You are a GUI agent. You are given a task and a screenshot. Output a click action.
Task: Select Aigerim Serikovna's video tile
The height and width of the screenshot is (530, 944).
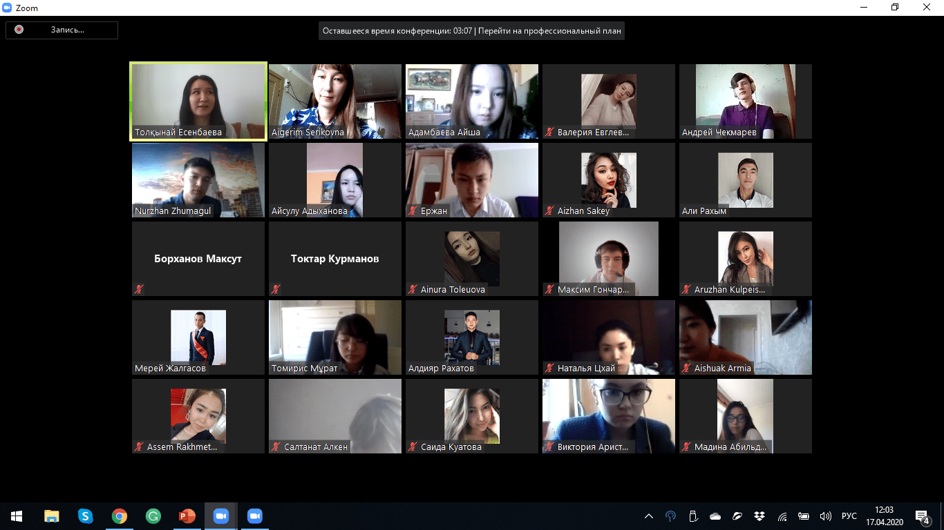335,101
